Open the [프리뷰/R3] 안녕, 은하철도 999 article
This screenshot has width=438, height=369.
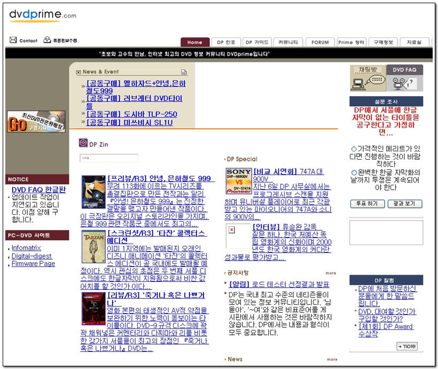point(159,178)
